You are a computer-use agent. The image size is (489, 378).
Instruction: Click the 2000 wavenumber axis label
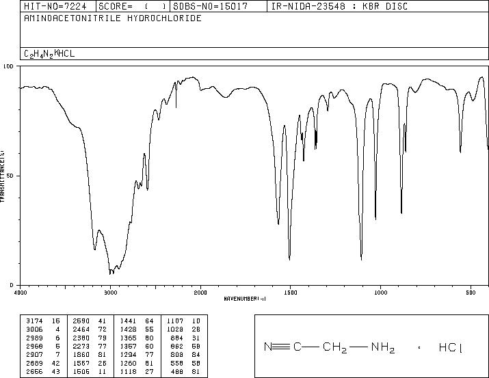click(x=200, y=293)
